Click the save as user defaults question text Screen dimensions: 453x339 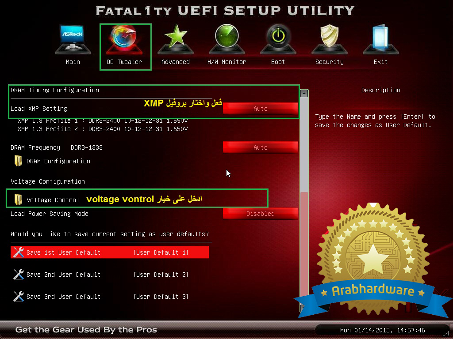point(110,234)
